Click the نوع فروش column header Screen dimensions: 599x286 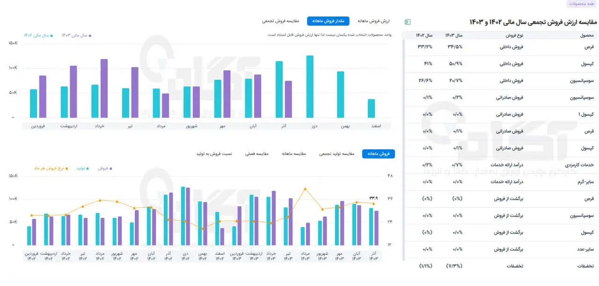point(514,35)
